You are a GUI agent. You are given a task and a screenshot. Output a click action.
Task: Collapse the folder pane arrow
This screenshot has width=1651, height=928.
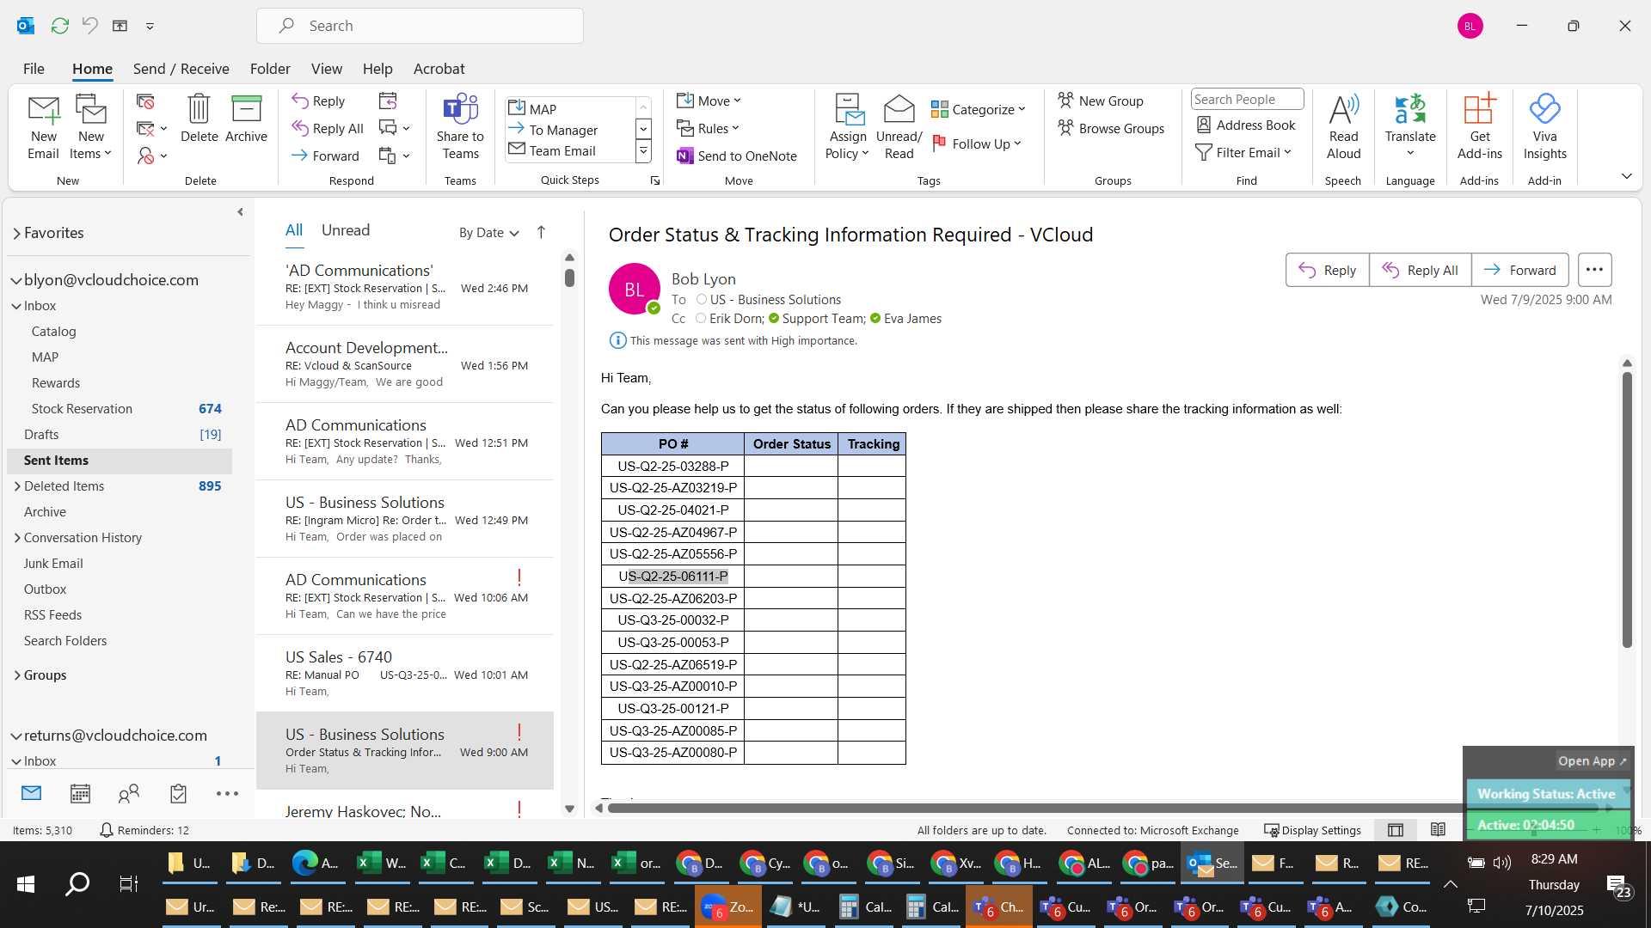coord(240,211)
